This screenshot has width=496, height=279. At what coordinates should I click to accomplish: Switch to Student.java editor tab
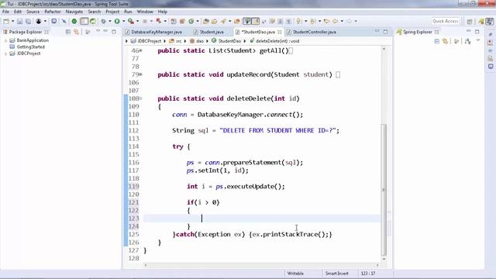[x=208, y=32]
